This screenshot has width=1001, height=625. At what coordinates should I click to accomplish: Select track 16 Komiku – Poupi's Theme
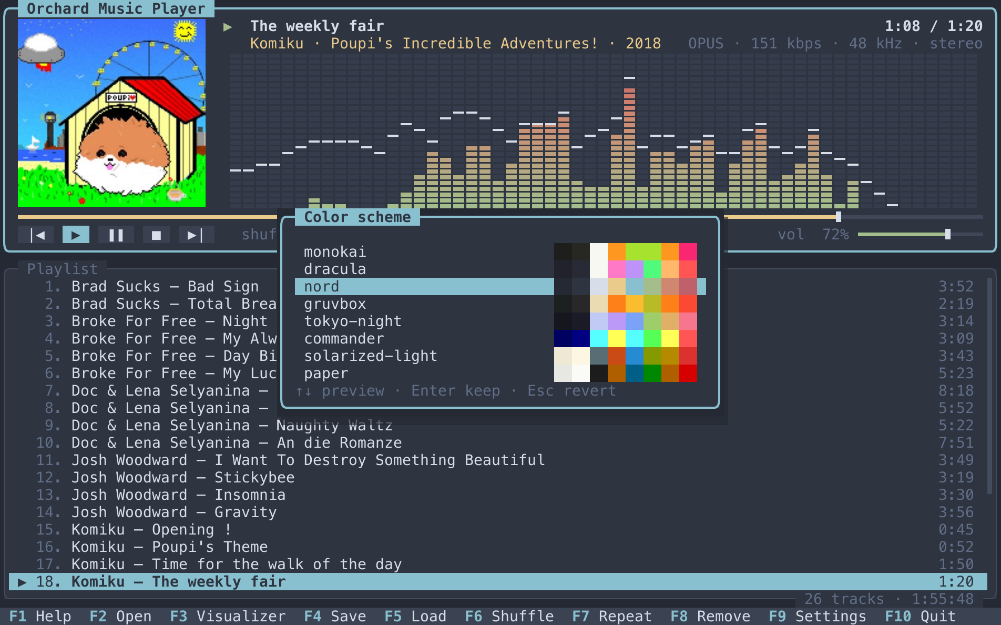coord(498,547)
